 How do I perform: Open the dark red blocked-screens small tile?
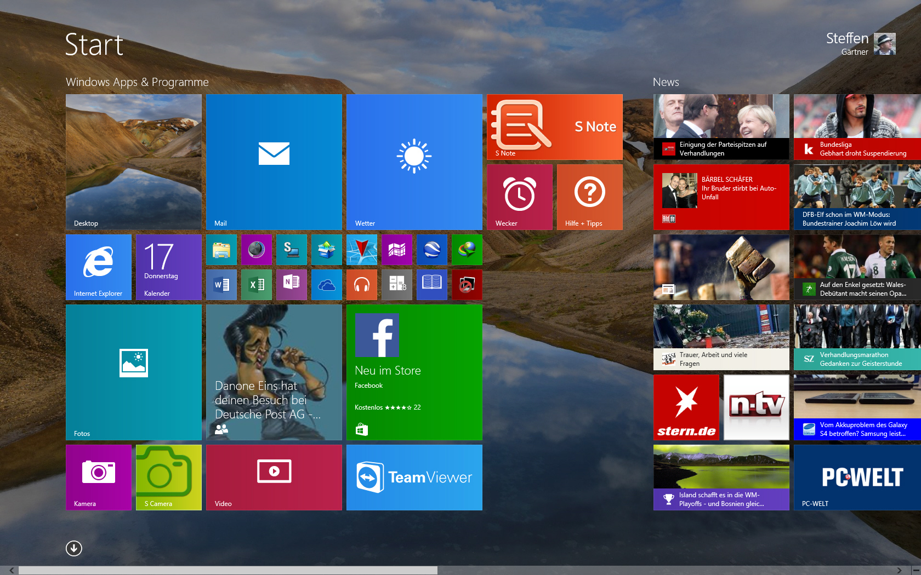[467, 285]
